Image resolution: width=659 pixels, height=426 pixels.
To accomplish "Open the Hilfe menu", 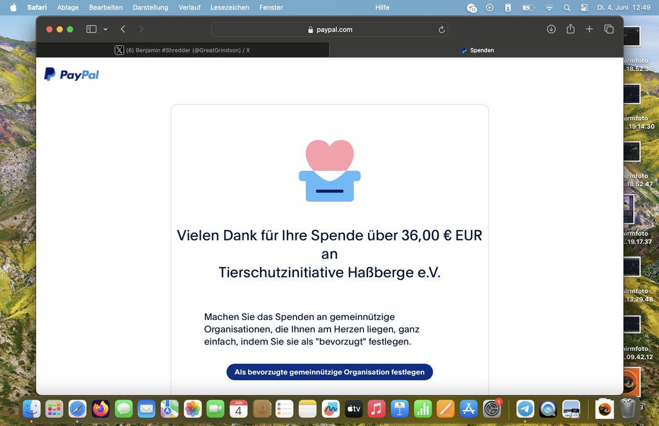I will 382,7.
